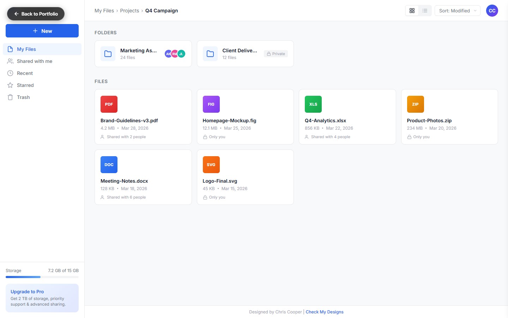Click the Private badge on Client Deliverables
Image resolution: width=508 pixels, height=318 pixels.
pyautogui.click(x=276, y=54)
